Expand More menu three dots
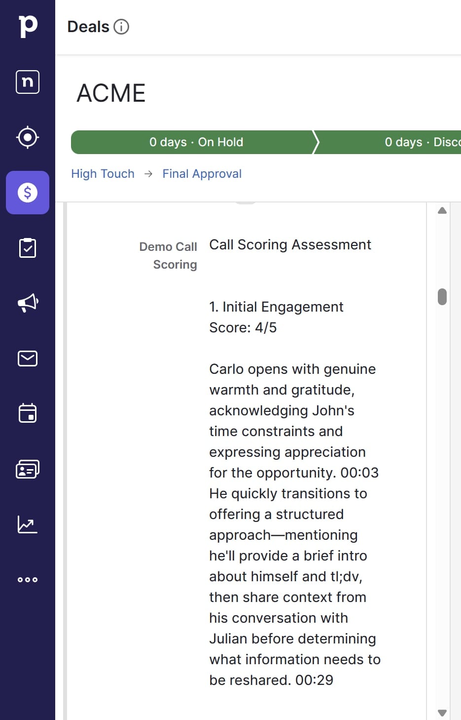Viewport: 461px width, 720px height. point(28,580)
